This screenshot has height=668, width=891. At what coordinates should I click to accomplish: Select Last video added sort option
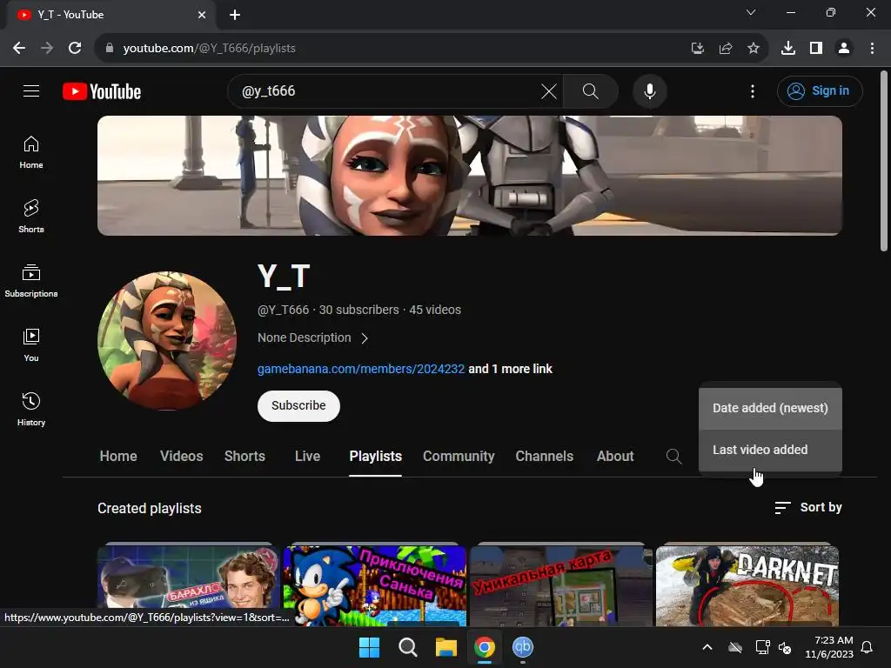click(770, 450)
